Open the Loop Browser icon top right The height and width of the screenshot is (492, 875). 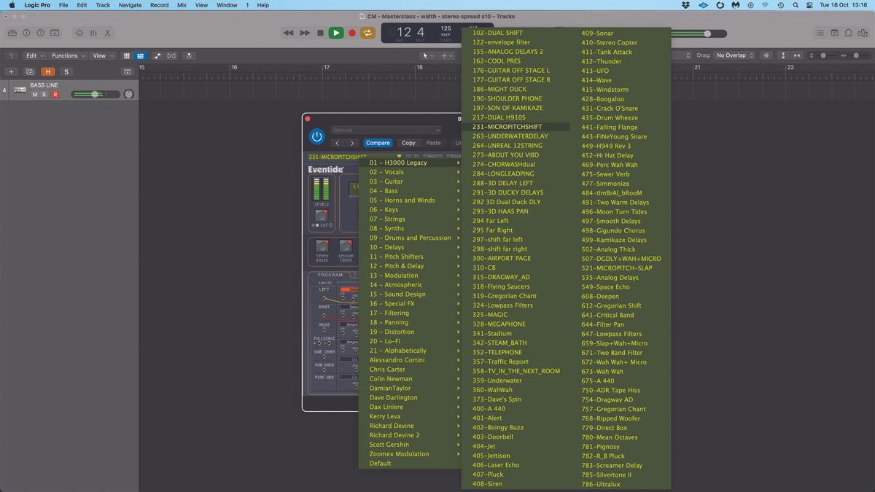point(847,32)
